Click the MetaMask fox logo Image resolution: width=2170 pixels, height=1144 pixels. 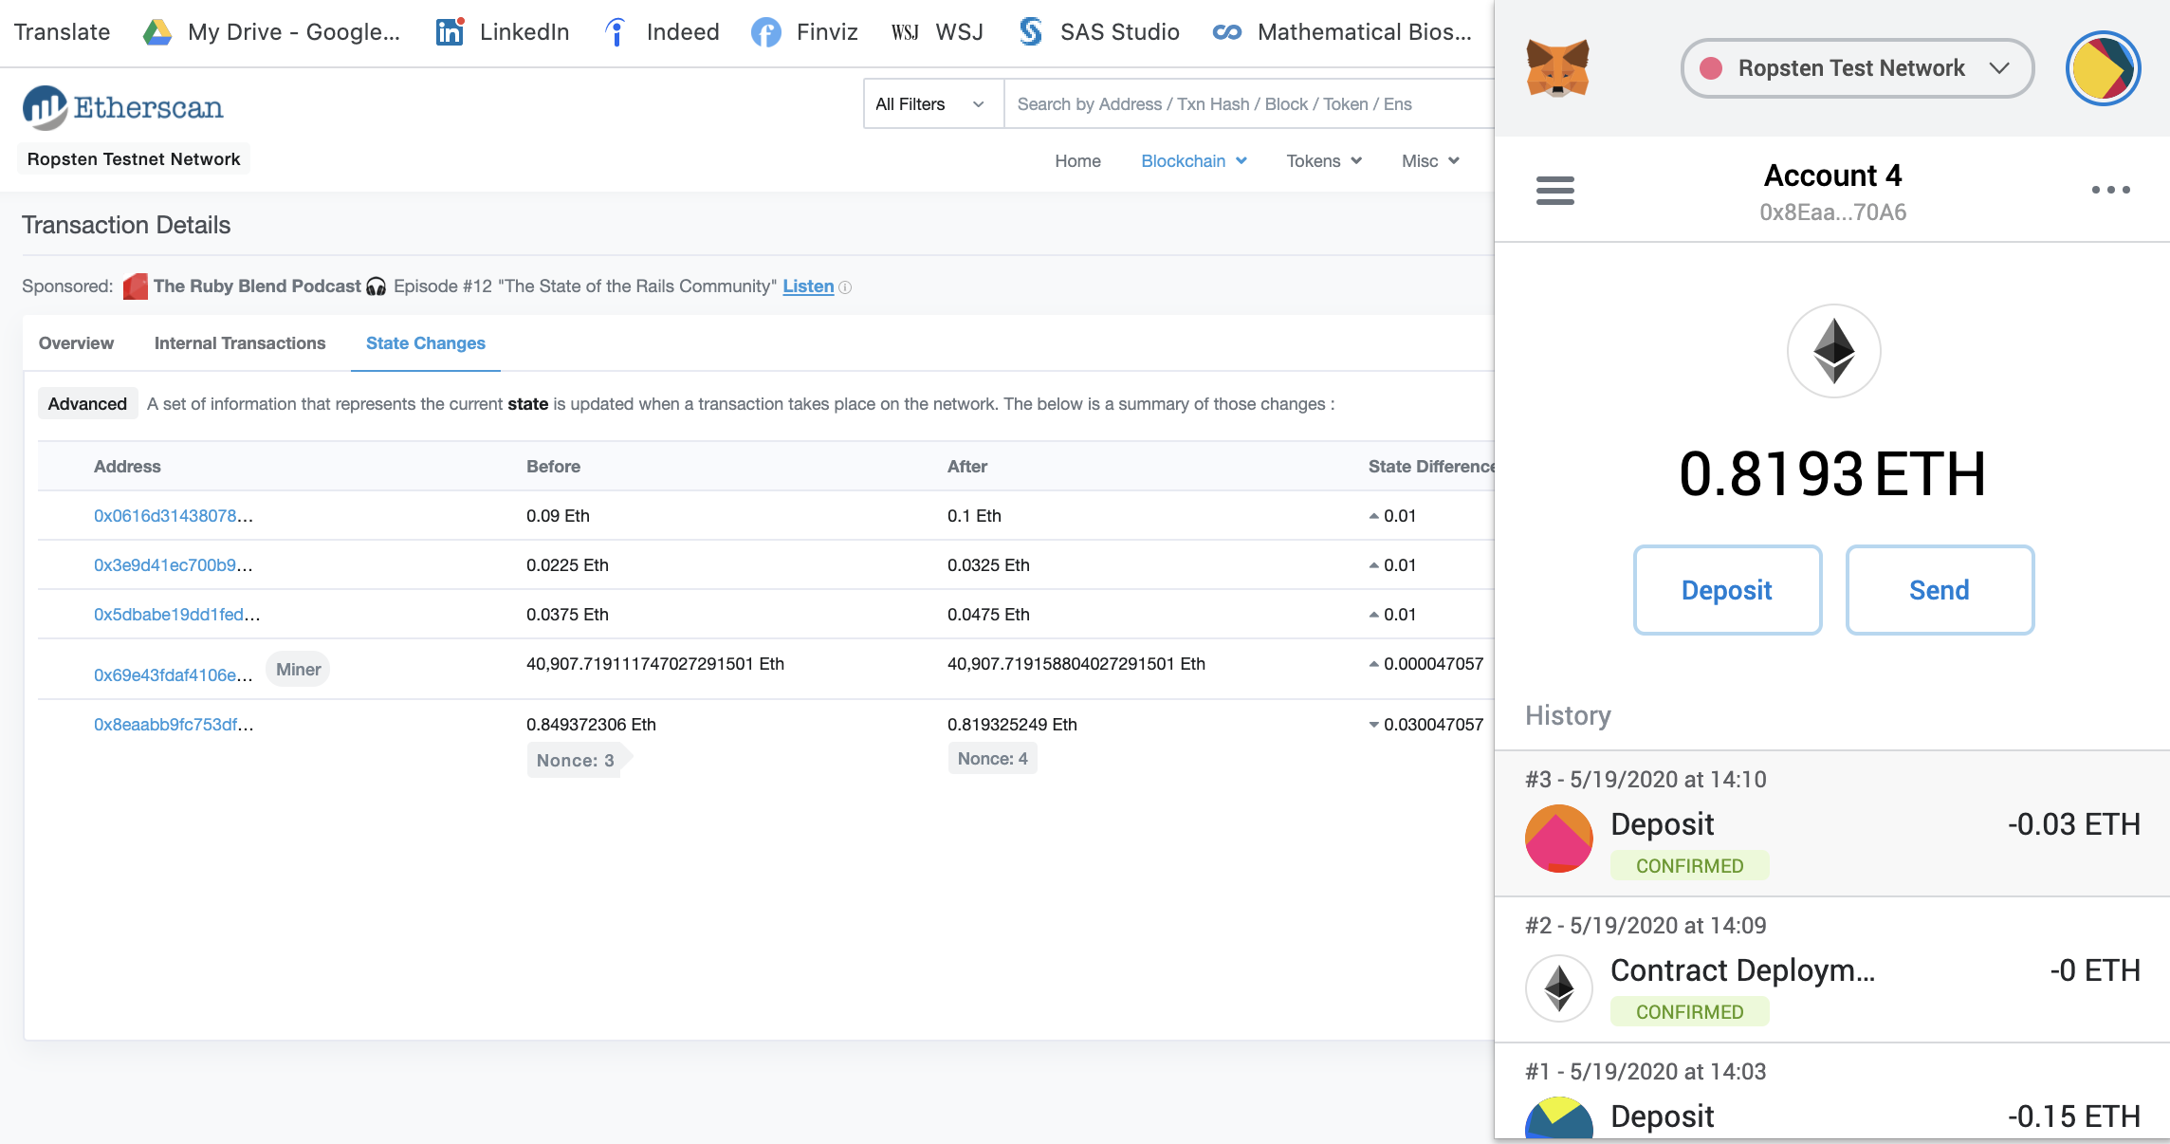1557,68
